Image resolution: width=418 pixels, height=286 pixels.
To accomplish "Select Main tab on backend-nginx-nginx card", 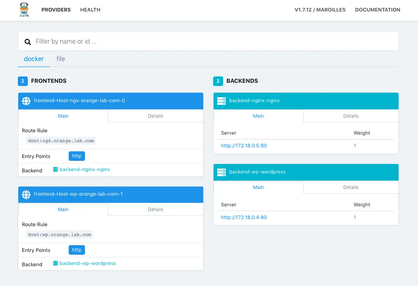I will click(x=258, y=116).
